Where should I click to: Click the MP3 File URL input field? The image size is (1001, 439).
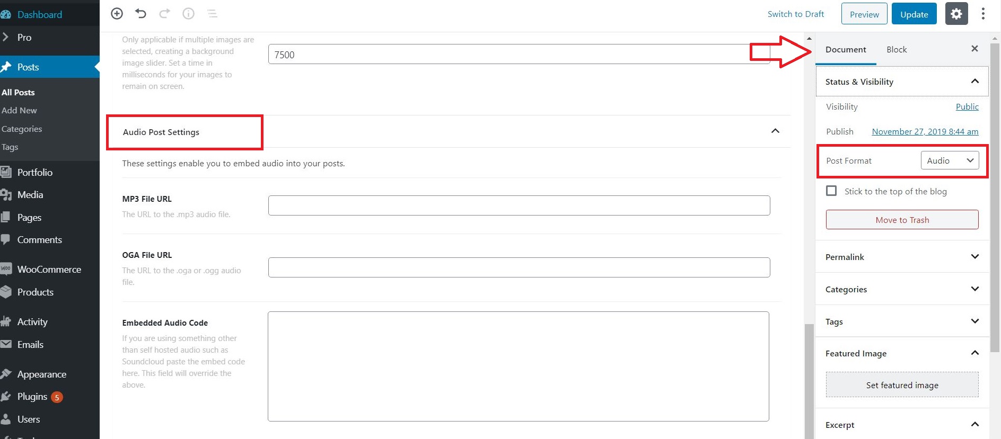[x=519, y=205]
